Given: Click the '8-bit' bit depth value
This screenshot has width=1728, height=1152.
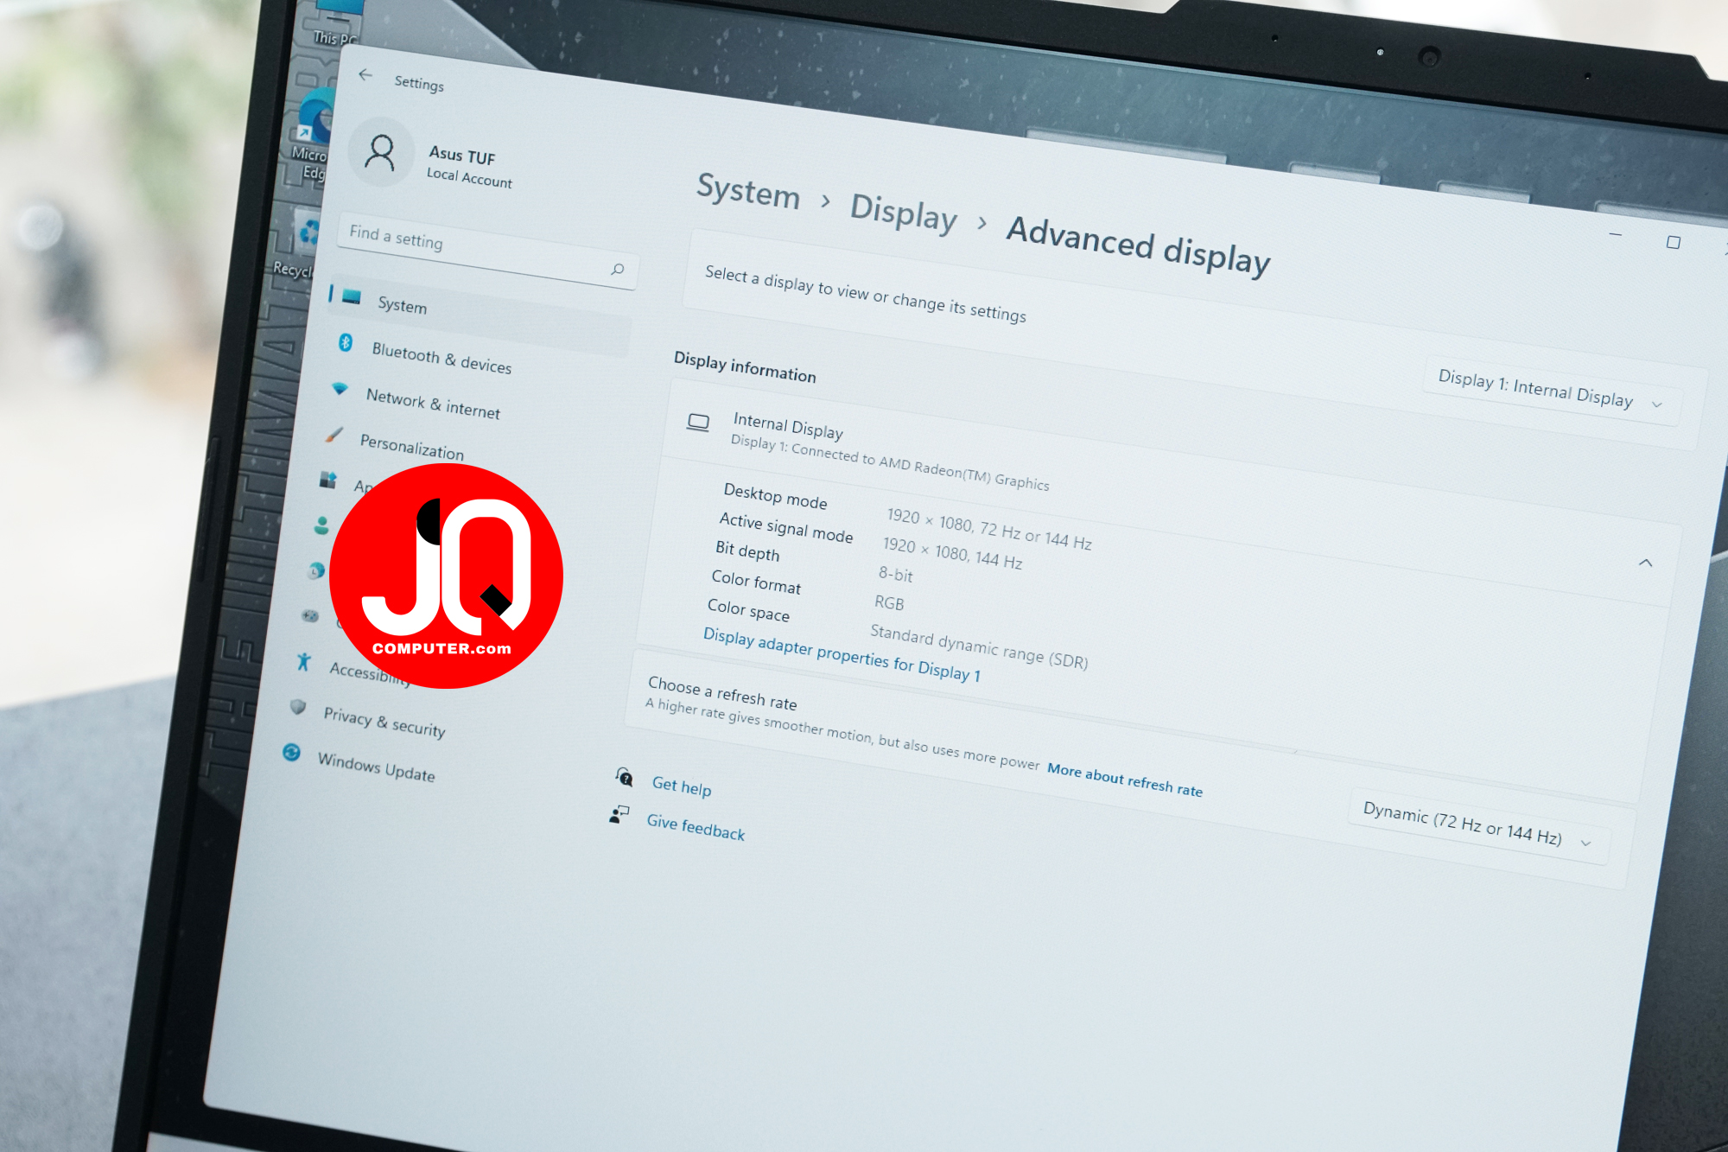Looking at the screenshot, I should (x=896, y=574).
